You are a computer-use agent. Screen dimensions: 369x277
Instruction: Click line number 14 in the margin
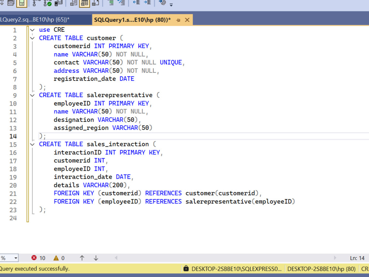click(x=13, y=136)
